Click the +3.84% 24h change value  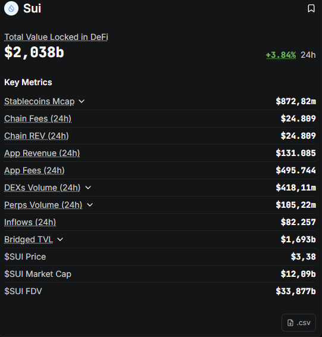(281, 55)
